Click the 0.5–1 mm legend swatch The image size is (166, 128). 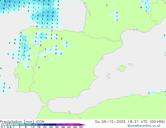click(10, 125)
